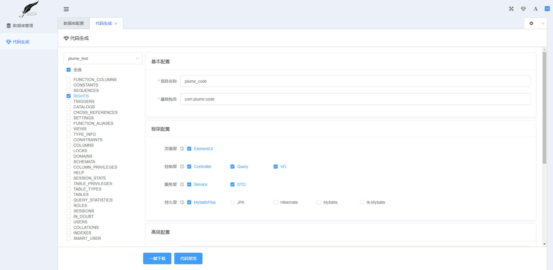Screen dimensions: 553x270
Task: Enable the JPA persistence option
Action: (232, 202)
